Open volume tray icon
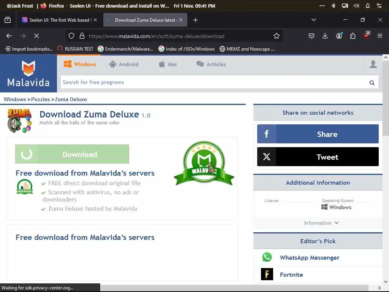The height and width of the screenshot is (292, 389). 356,6
